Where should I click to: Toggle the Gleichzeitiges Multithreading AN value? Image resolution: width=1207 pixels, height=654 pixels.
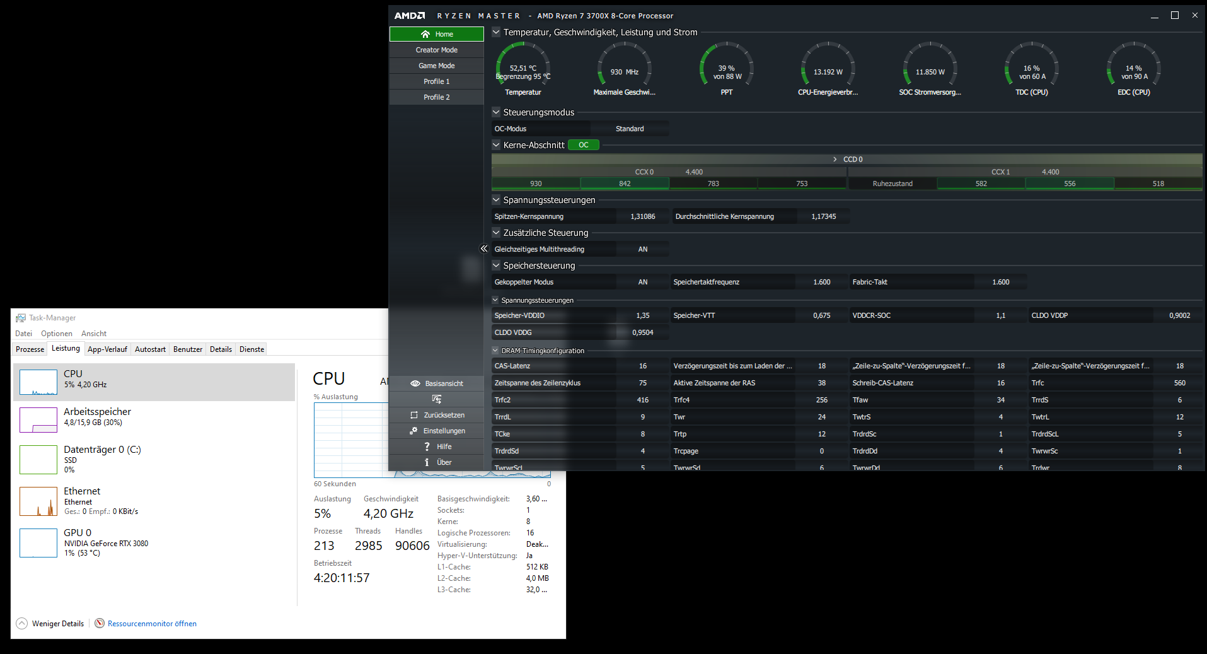[643, 249]
